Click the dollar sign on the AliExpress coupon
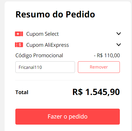The width and height of the screenshot is (132, 131). click(20, 45)
